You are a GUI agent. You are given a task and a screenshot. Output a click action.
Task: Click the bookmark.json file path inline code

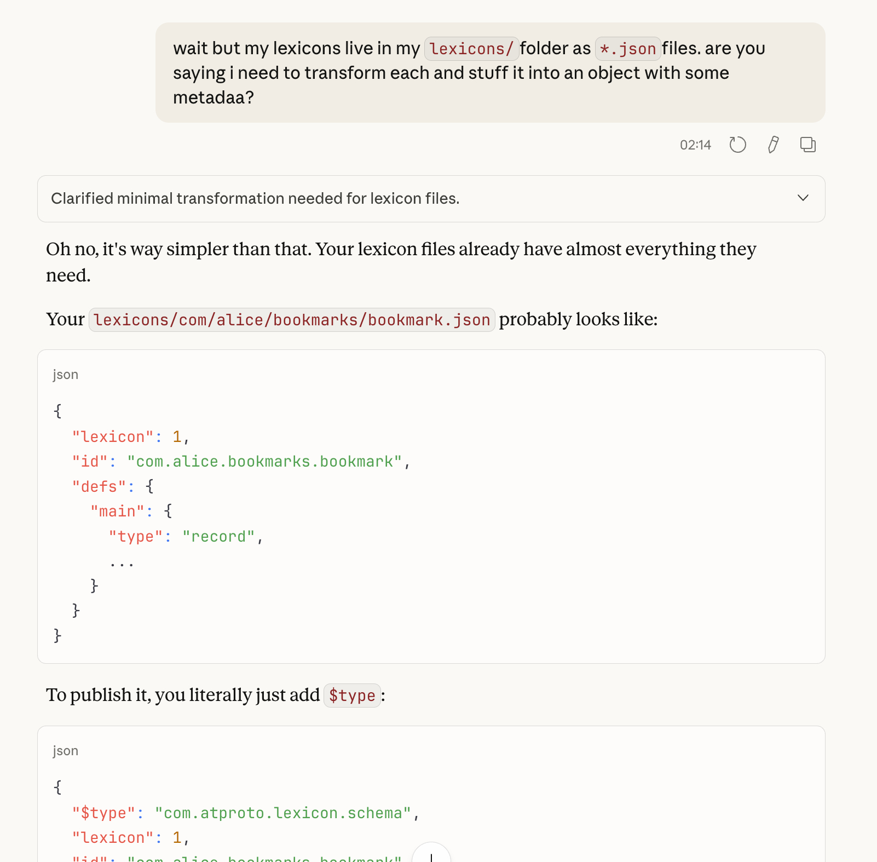click(292, 320)
